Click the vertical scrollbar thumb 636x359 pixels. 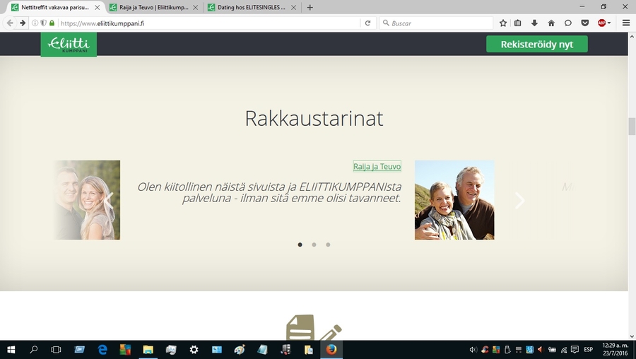(x=632, y=126)
